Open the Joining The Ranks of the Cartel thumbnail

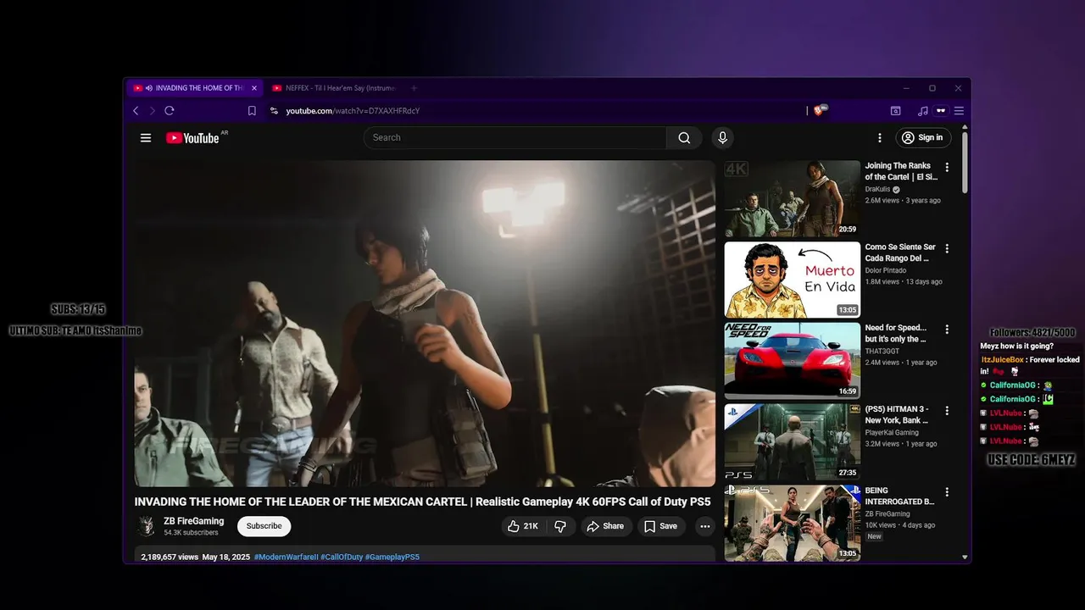click(x=792, y=199)
